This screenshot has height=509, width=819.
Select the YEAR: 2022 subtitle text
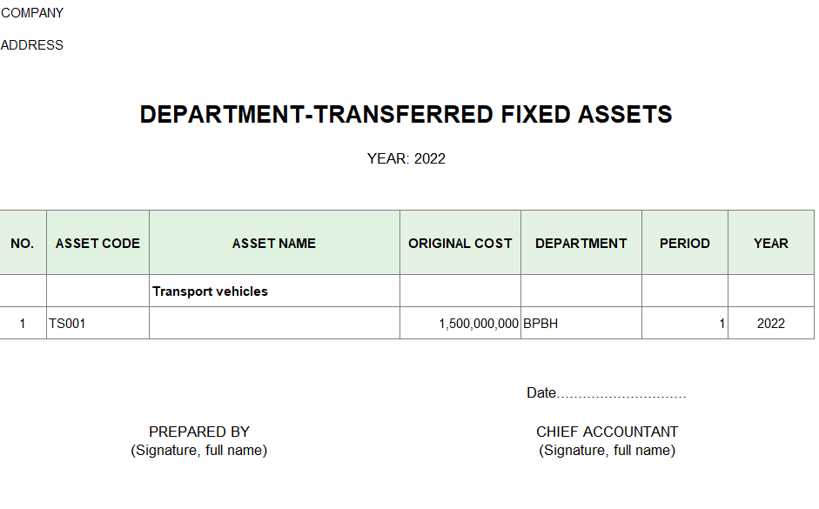tap(406, 158)
